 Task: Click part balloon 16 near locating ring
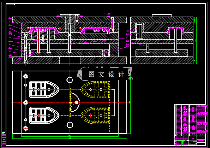[82, 16]
